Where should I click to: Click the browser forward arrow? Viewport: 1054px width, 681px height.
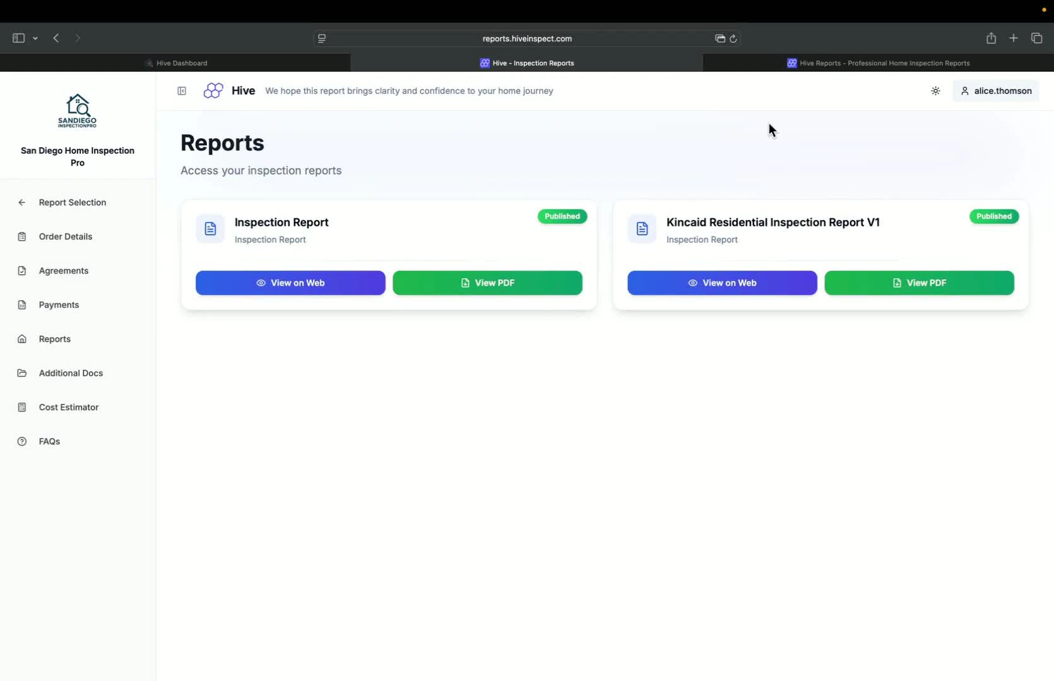pyautogui.click(x=78, y=38)
